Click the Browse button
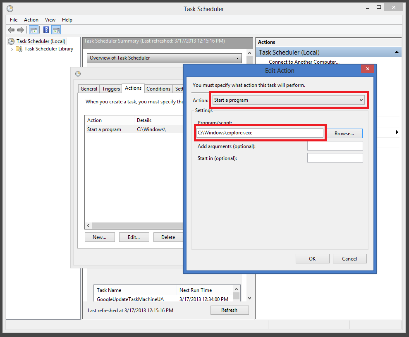 [344, 133]
